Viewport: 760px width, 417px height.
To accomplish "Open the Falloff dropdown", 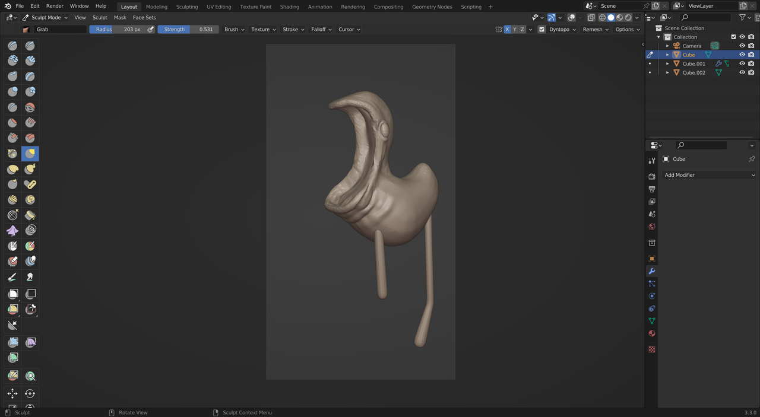I will 321,29.
